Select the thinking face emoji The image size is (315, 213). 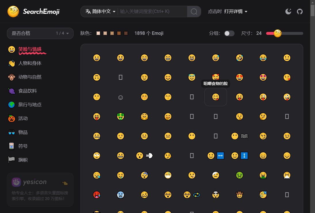263,117
